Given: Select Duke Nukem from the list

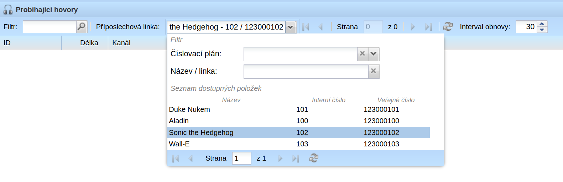Looking at the screenshot, I should click(298, 109).
